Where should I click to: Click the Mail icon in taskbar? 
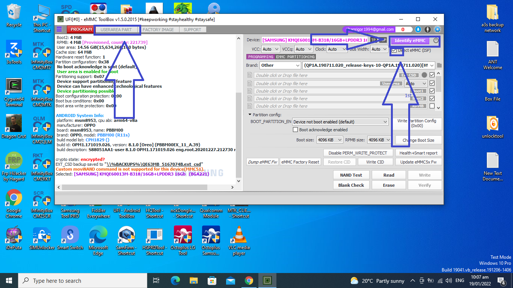(231, 280)
